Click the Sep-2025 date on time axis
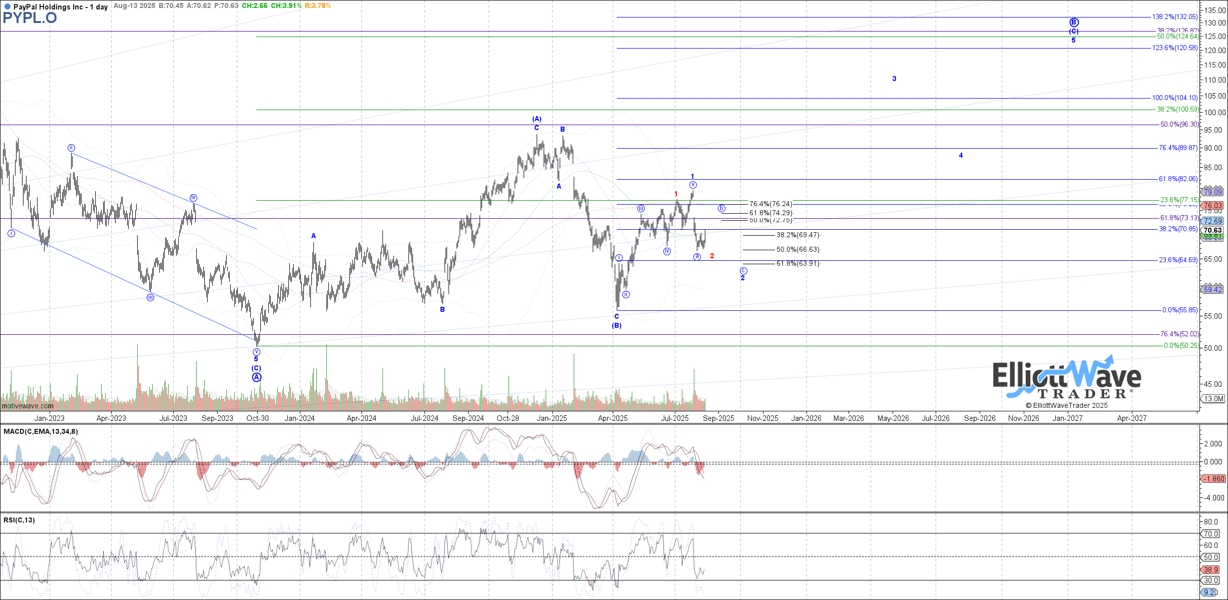Image resolution: width=1228 pixels, height=600 pixels. [718, 418]
